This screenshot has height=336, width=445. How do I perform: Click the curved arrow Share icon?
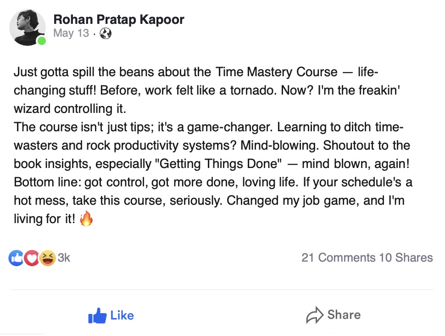[315, 315]
